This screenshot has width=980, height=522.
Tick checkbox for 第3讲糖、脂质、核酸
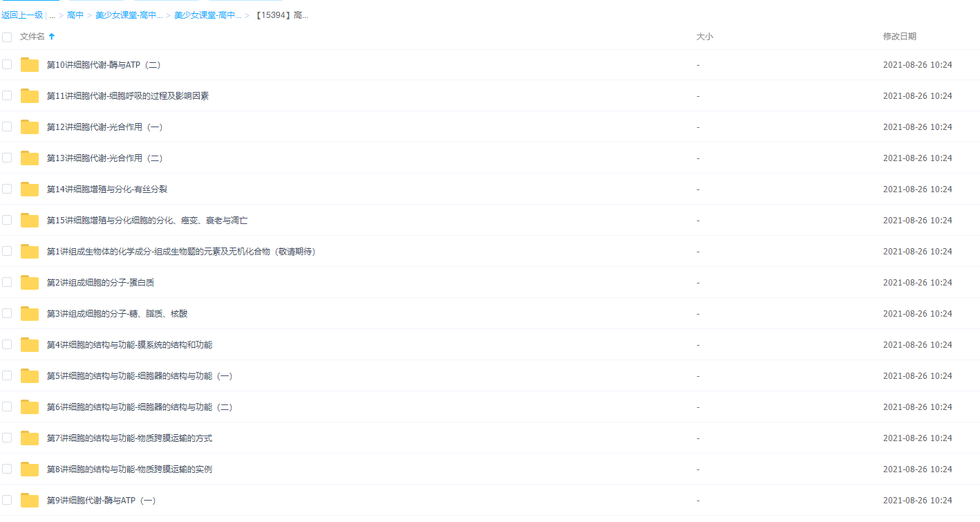(x=7, y=313)
